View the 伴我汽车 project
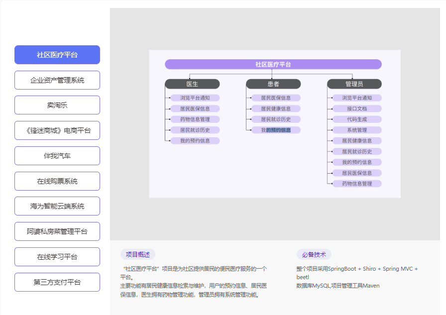The image size is (446, 315). coord(57,155)
